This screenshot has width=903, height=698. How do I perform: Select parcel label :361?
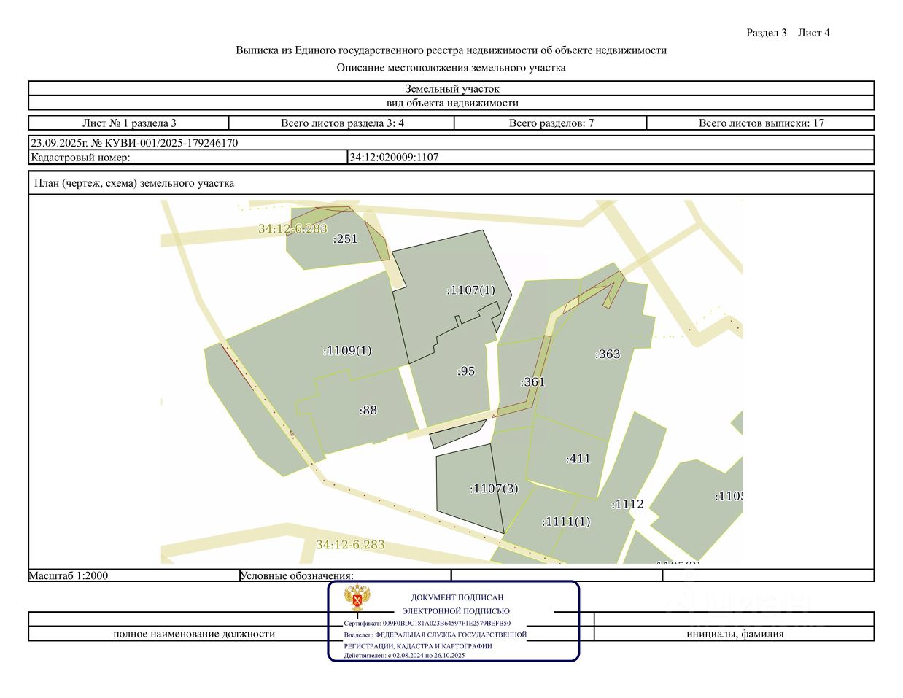coord(532,382)
